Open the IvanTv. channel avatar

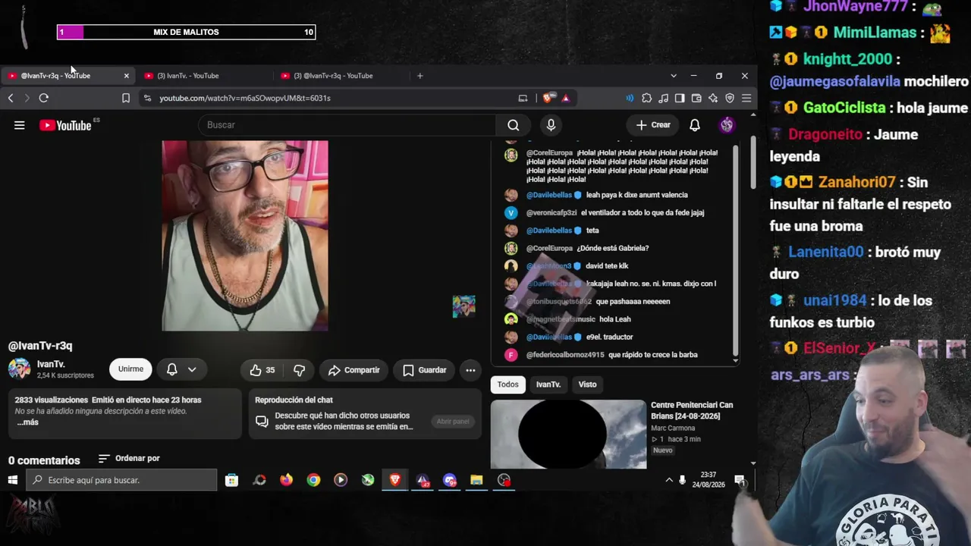click(x=19, y=369)
